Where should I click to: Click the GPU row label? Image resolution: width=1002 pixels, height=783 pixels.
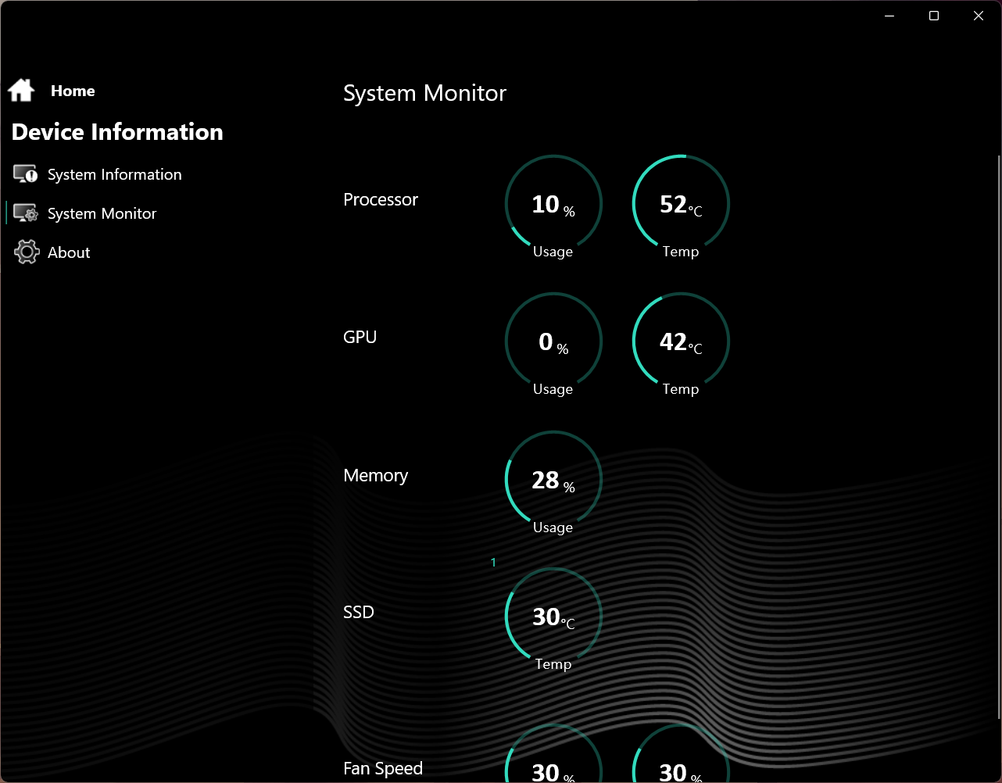[x=360, y=338]
